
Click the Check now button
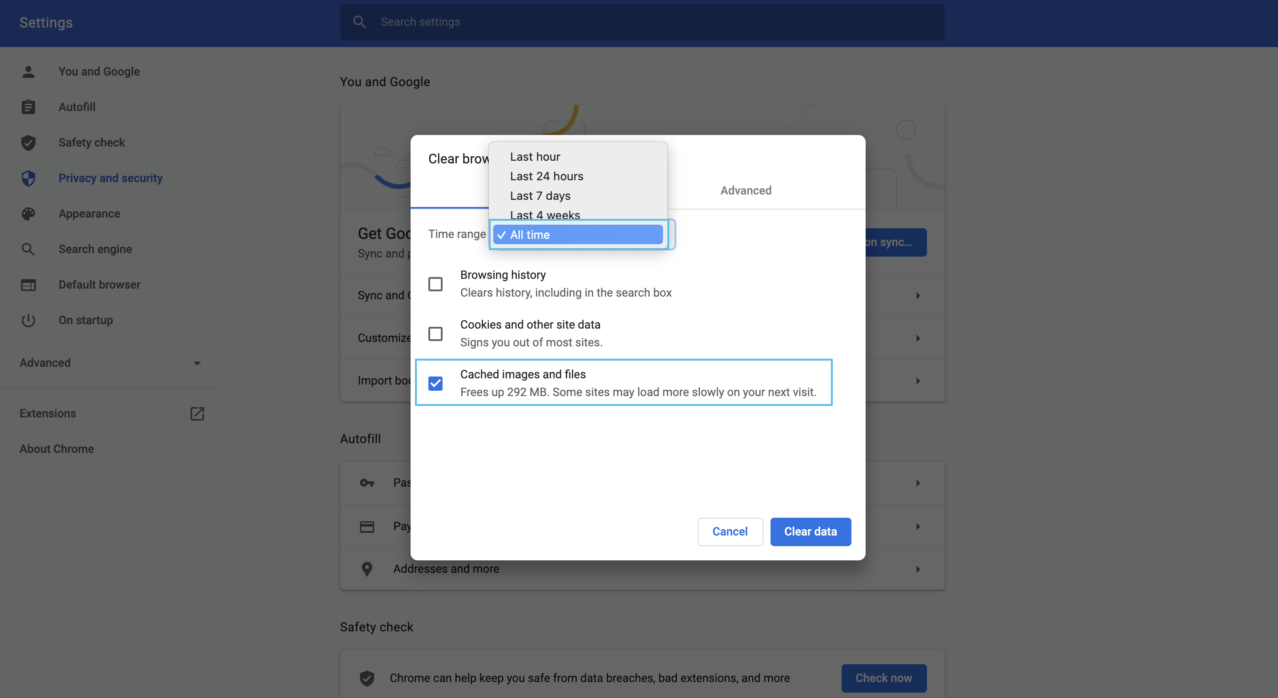883,678
